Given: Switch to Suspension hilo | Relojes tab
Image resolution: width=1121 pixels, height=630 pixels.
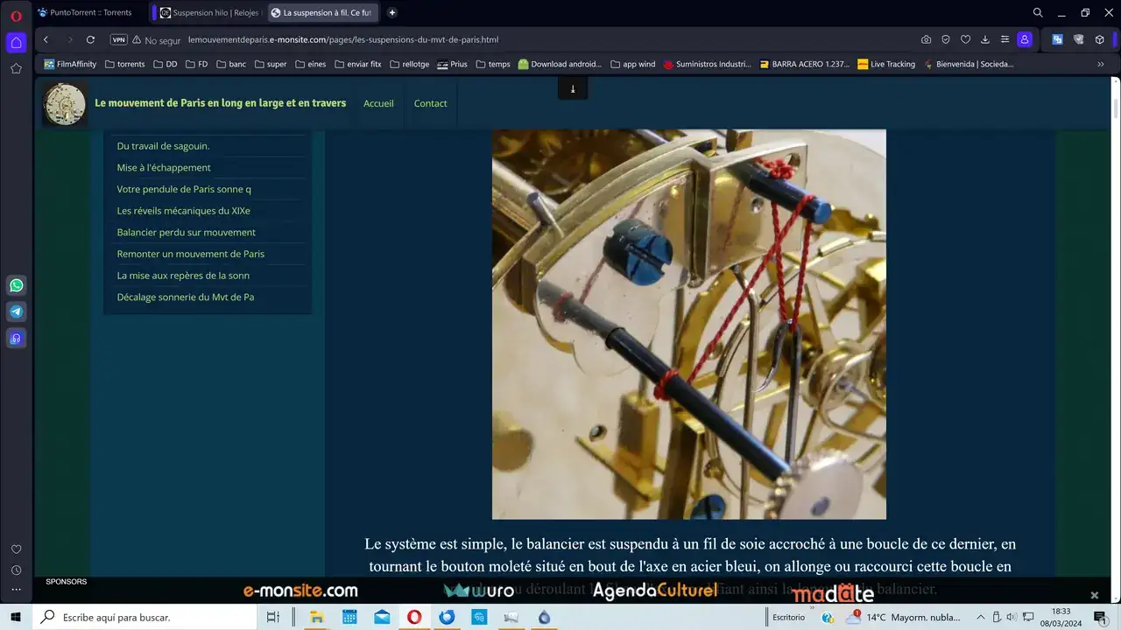Looking at the screenshot, I should (210, 13).
